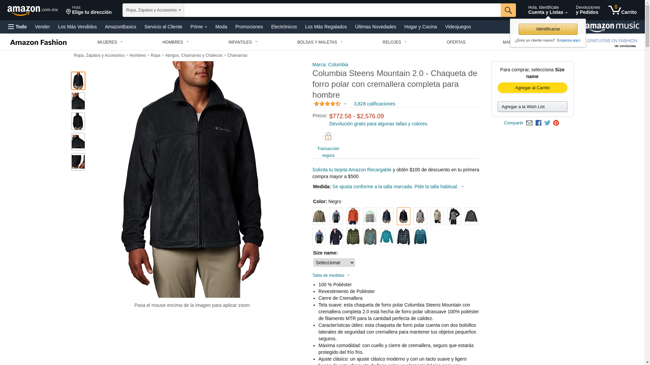This screenshot has height=365, width=650.
Task: Share product on Twitter icon
Action: [x=547, y=123]
